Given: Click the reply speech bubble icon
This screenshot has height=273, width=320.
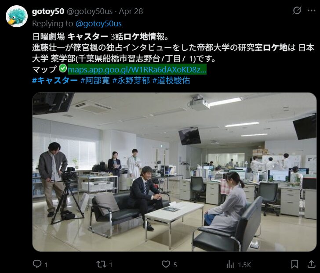Looking at the screenshot, I should click(37, 264).
